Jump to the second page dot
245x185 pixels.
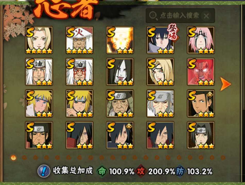24,158
